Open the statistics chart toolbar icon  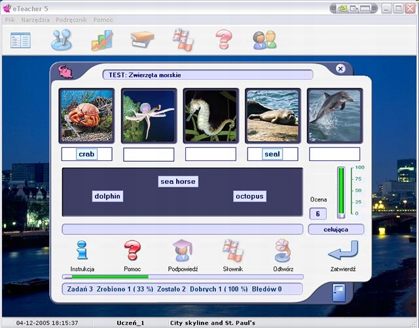tap(101, 40)
